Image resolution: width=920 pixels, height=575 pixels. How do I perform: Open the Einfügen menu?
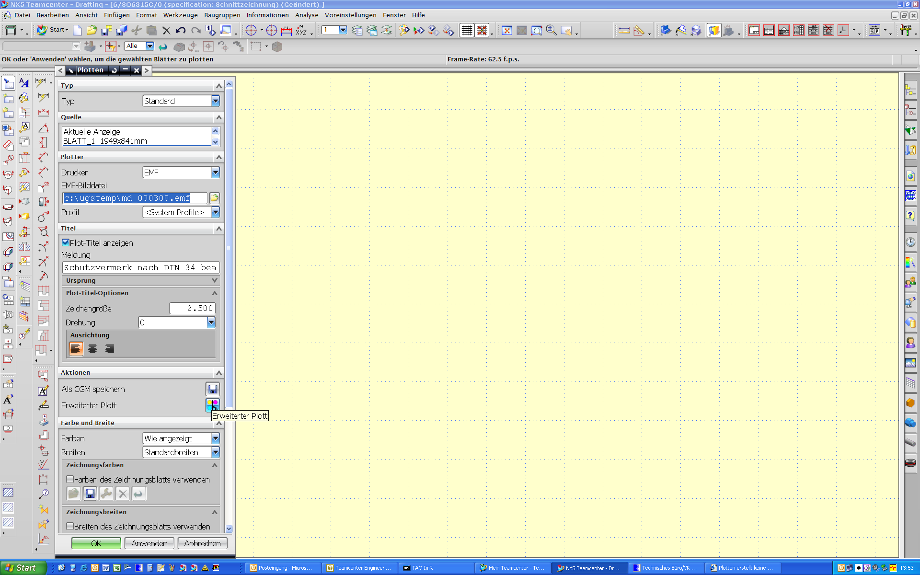click(x=116, y=15)
